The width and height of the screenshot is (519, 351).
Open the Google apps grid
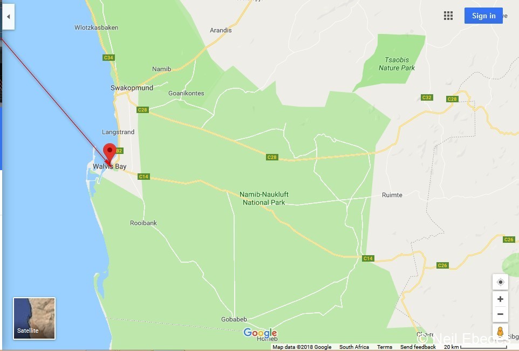448,16
